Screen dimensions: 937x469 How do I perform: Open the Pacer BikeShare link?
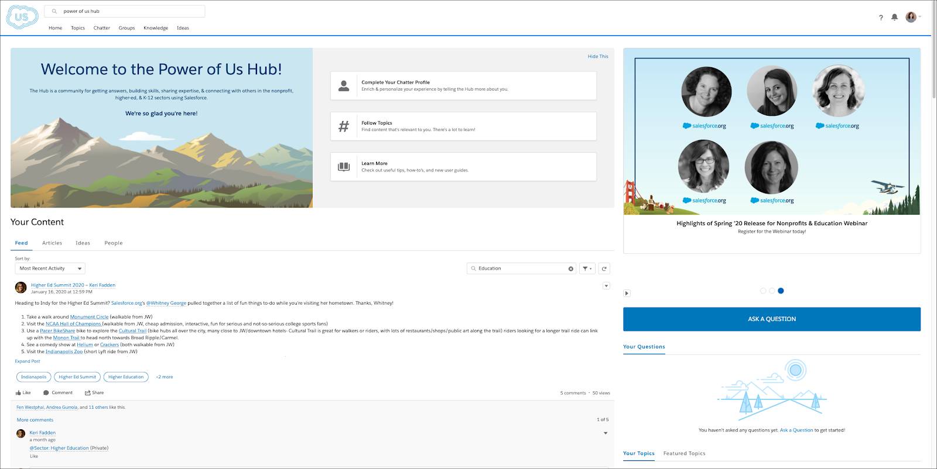[57, 331]
